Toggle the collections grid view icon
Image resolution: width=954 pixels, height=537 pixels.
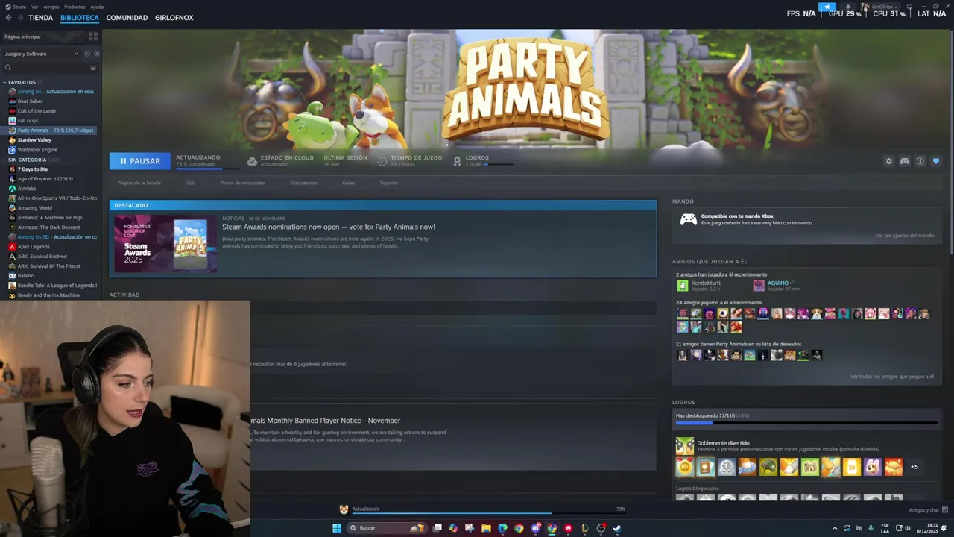click(x=93, y=36)
